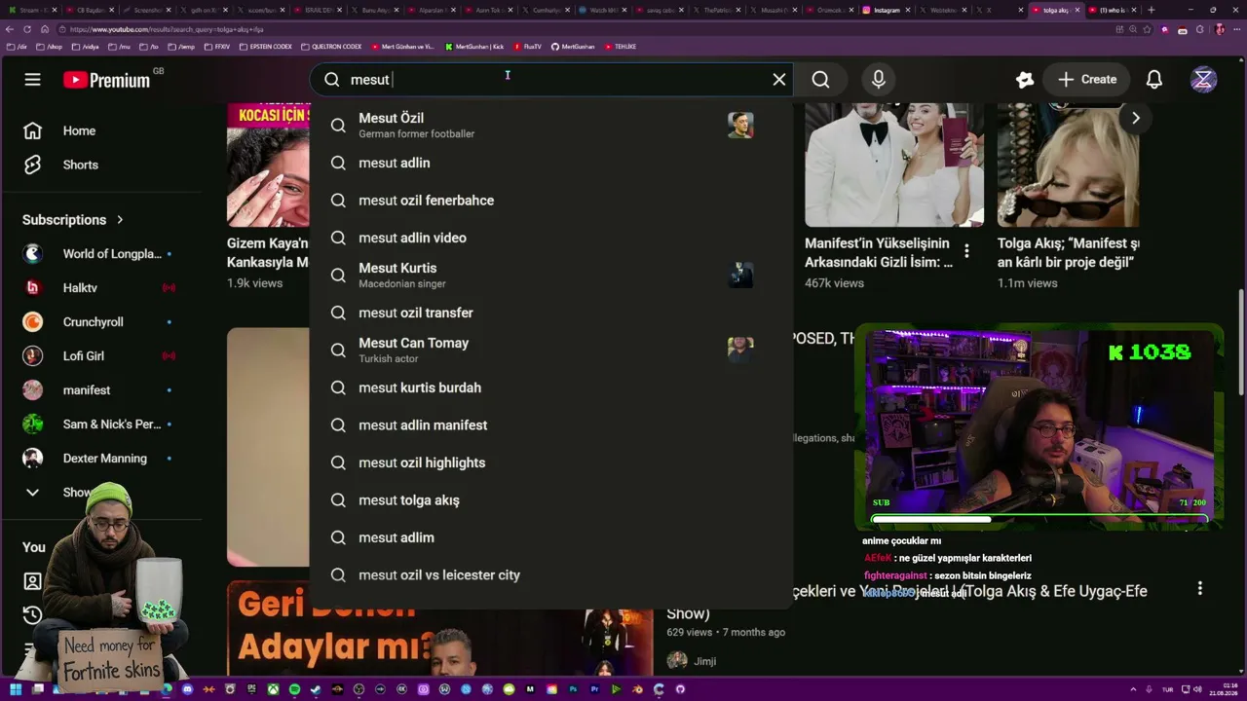Open the 'Tolga Akış: Manifest' video title
The height and width of the screenshot is (701, 1247).
[1068, 253]
